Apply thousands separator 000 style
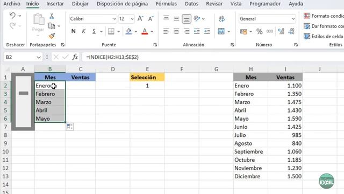 point(270,31)
